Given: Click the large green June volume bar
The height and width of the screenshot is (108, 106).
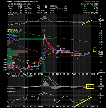Looking at the screenshot, I should (x=44, y=67).
